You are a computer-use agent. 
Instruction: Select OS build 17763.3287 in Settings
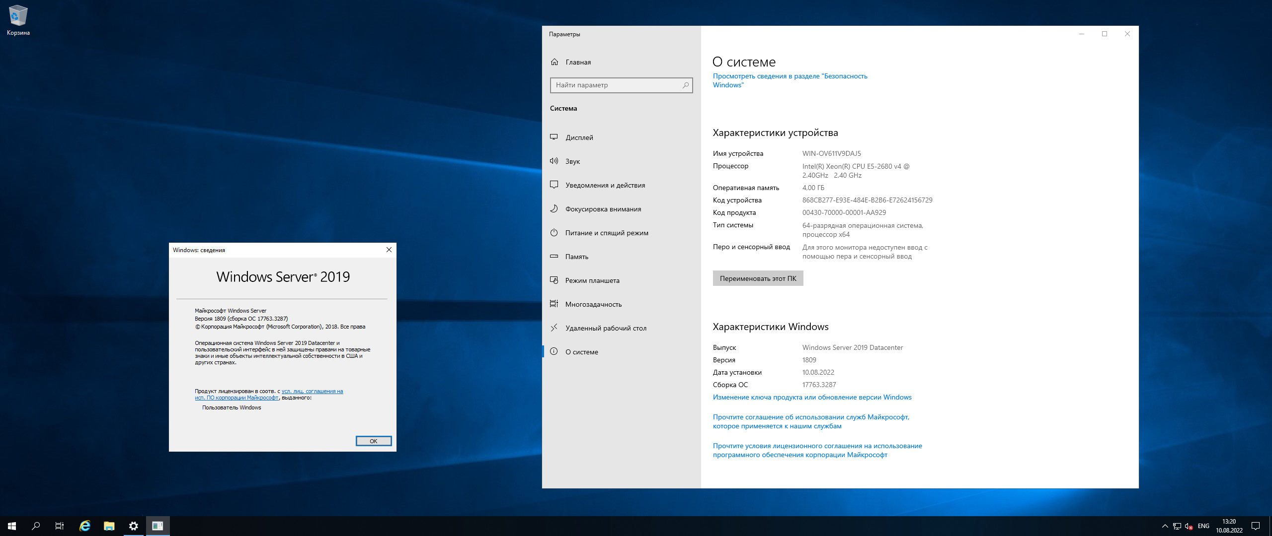(x=819, y=385)
